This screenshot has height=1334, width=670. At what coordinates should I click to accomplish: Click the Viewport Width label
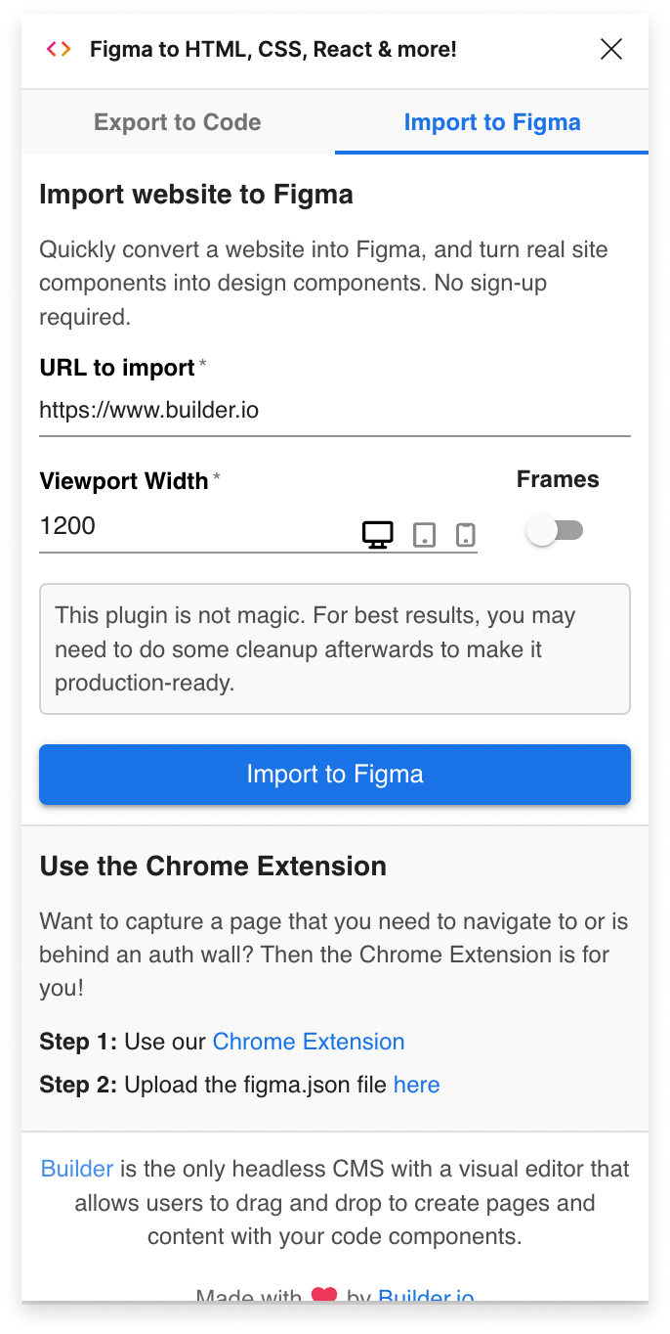(x=124, y=481)
